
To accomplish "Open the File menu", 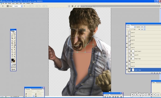I will tap(3, 3).
